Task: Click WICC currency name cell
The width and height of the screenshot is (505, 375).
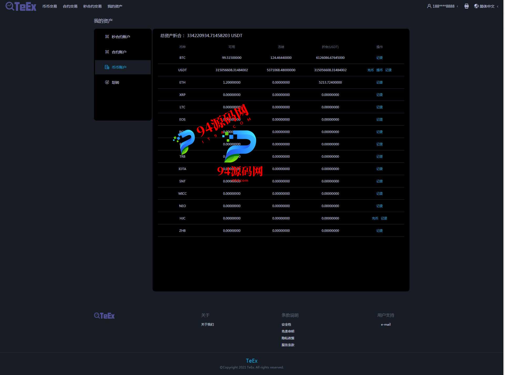Action: (x=183, y=194)
